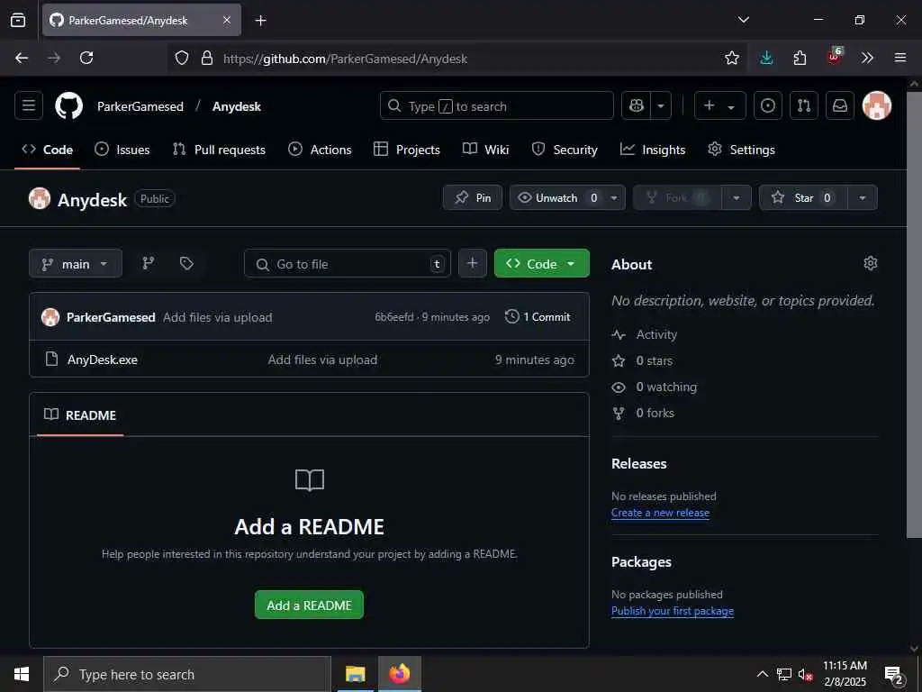This screenshot has height=692, width=922.
Task: Go to GitHub home via Octocat logo
Action: pyautogui.click(x=68, y=106)
